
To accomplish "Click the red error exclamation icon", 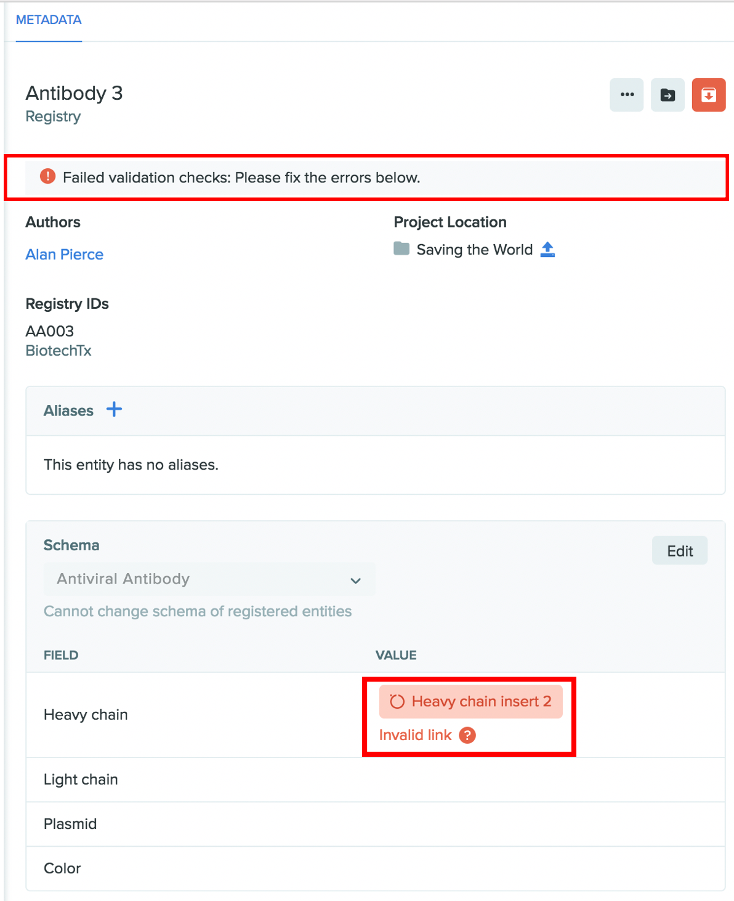I will click(47, 177).
